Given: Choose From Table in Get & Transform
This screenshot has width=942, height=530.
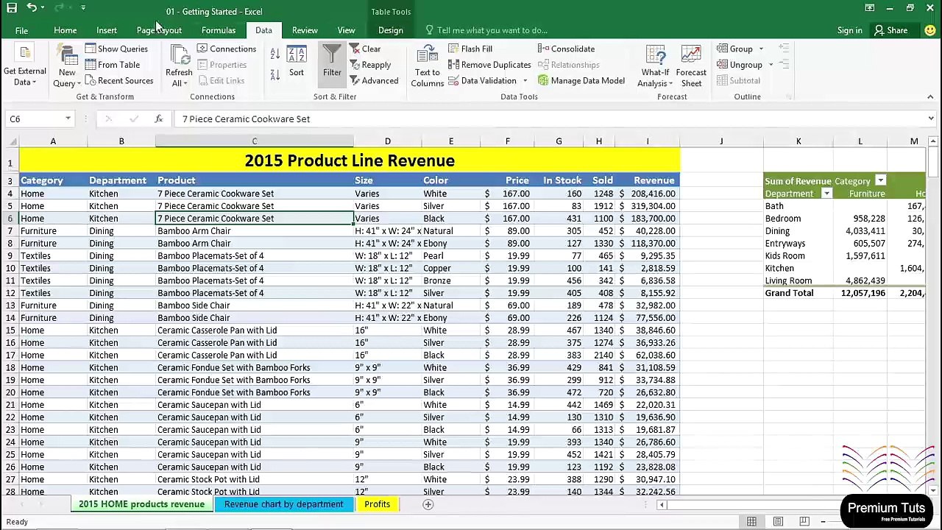Looking at the screenshot, I should [x=112, y=65].
